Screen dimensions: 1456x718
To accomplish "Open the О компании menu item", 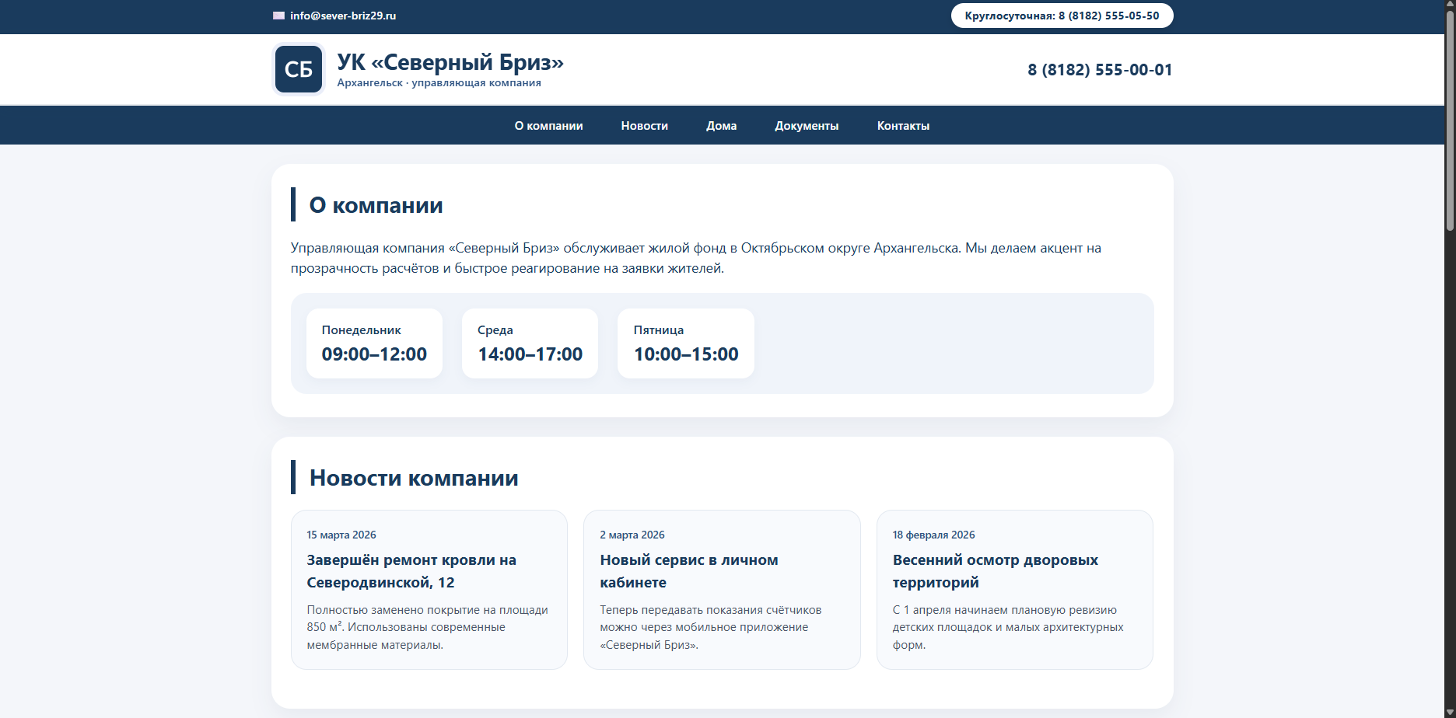I will click(548, 126).
